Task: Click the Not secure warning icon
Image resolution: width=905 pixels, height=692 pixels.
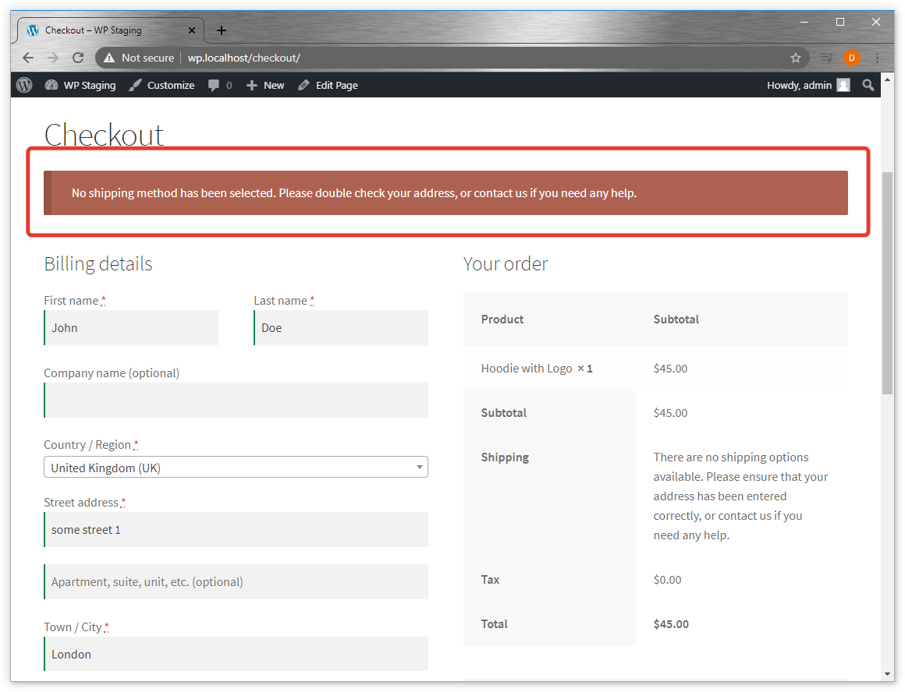Action: 109,58
